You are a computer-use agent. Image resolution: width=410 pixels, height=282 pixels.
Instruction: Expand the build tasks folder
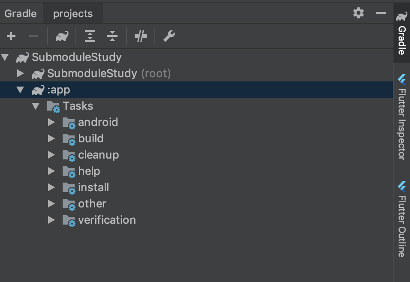pyautogui.click(x=51, y=138)
